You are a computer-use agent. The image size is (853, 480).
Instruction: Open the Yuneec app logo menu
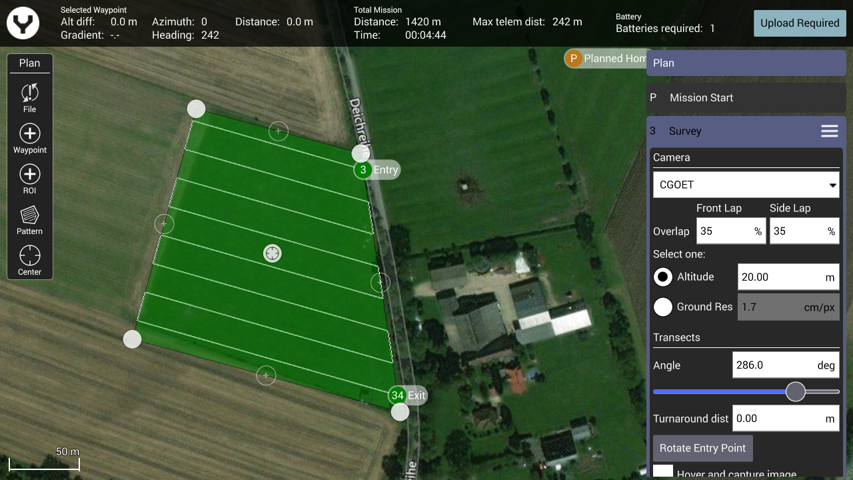pyautogui.click(x=23, y=23)
